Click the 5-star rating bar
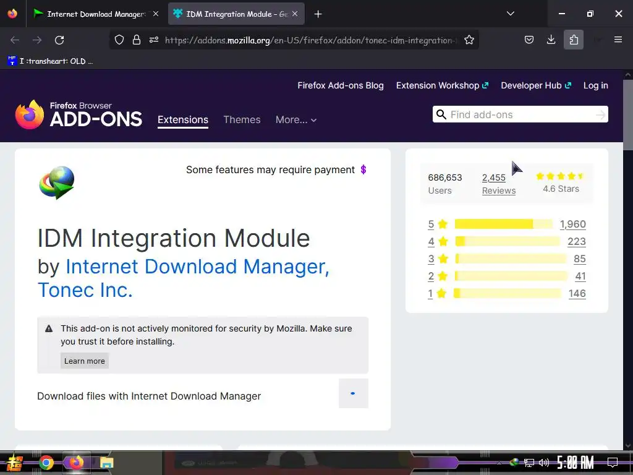The height and width of the screenshot is (475, 633). coord(503,224)
